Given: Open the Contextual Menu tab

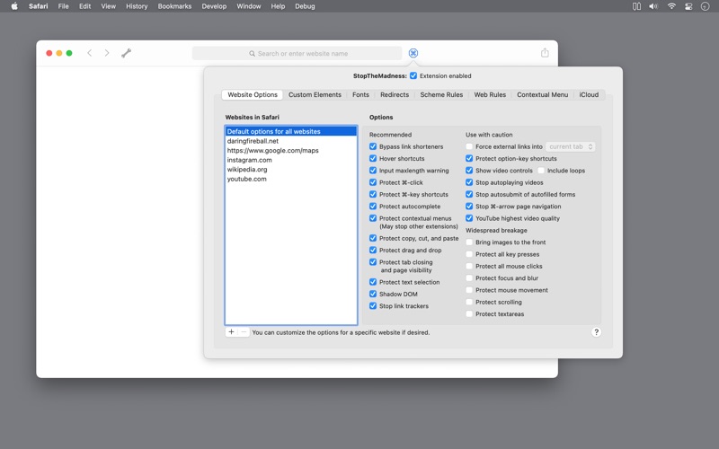Looking at the screenshot, I should pos(543,95).
